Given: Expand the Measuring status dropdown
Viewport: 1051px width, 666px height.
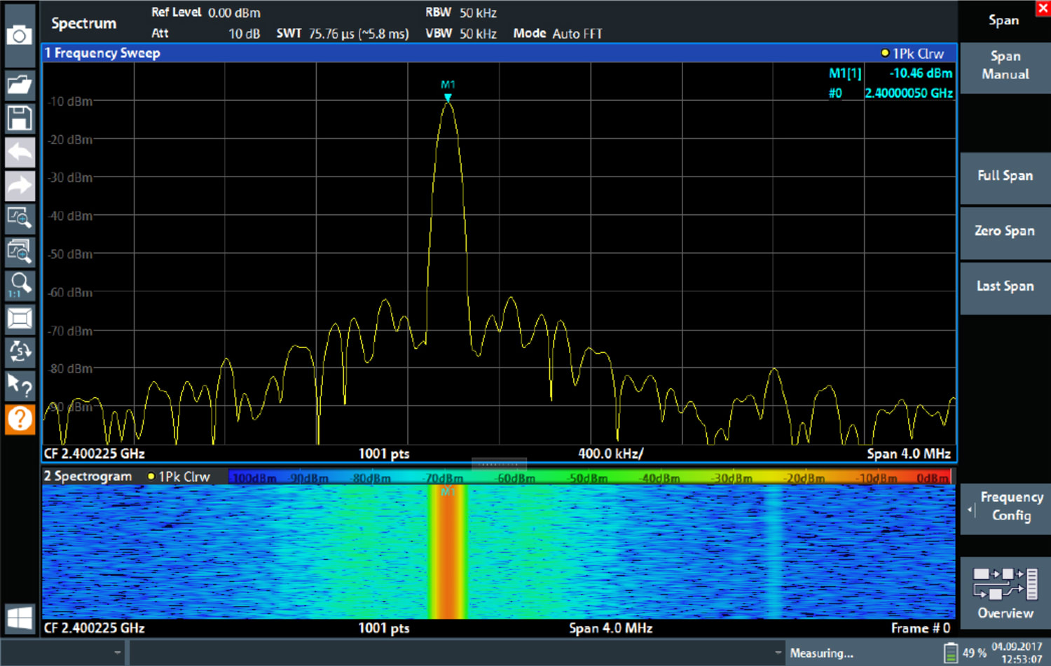Looking at the screenshot, I should [779, 652].
